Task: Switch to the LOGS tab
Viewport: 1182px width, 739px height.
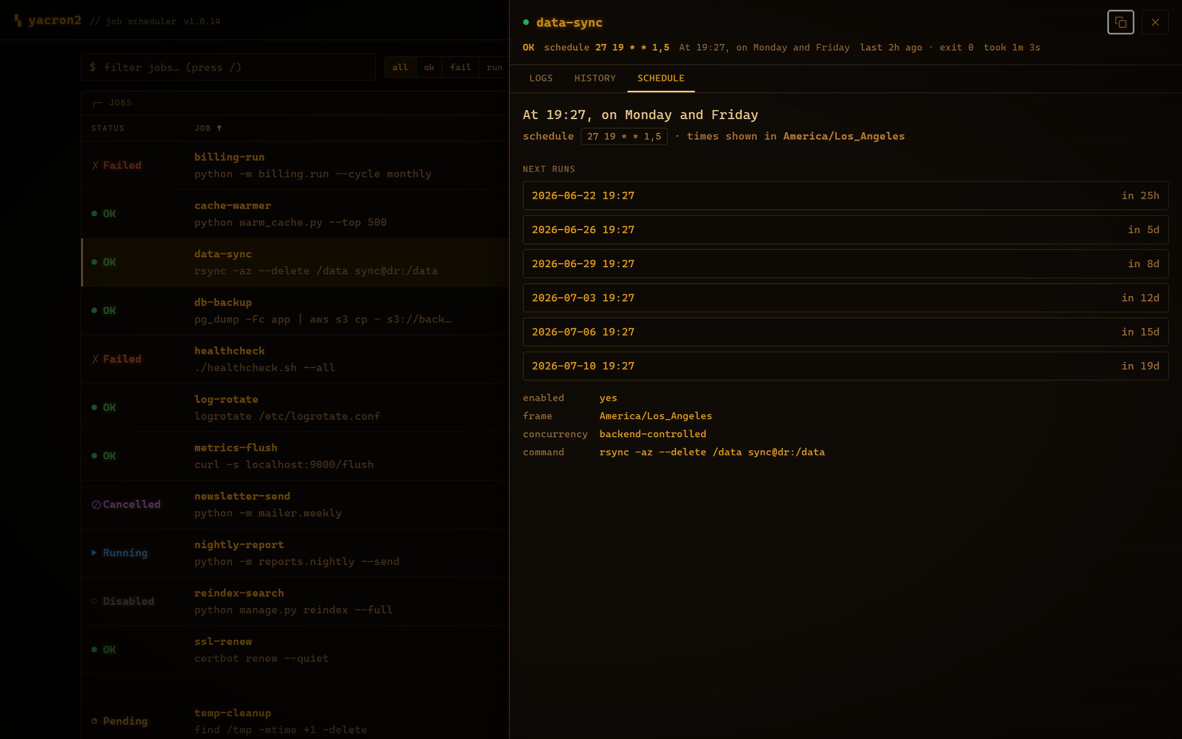Action: [541, 78]
